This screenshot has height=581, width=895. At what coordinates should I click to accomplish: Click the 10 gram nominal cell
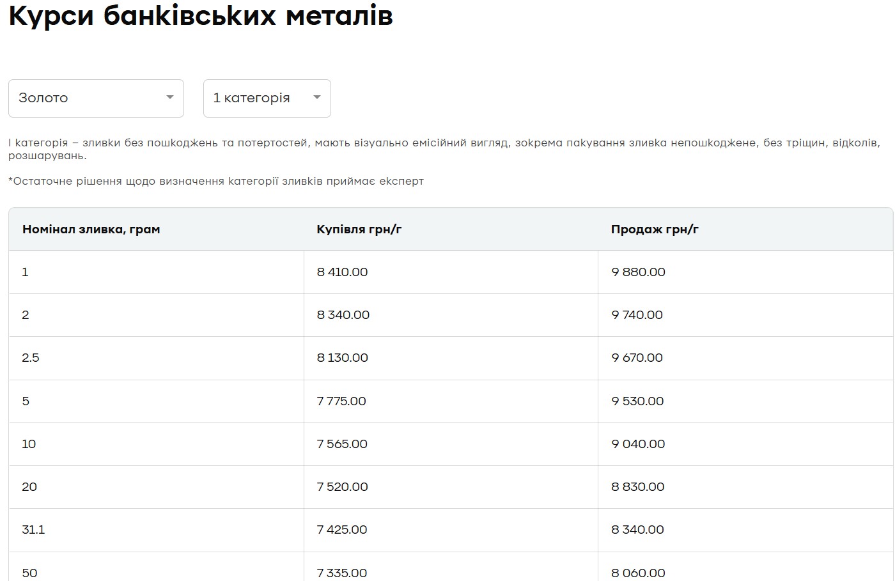point(156,444)
